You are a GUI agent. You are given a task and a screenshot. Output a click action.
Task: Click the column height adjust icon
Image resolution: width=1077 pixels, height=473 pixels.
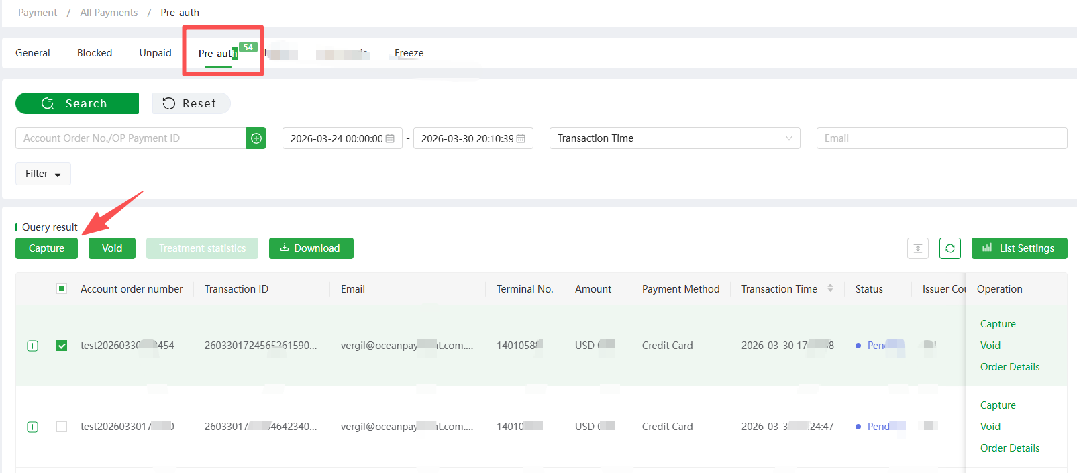tap(918, 248)
